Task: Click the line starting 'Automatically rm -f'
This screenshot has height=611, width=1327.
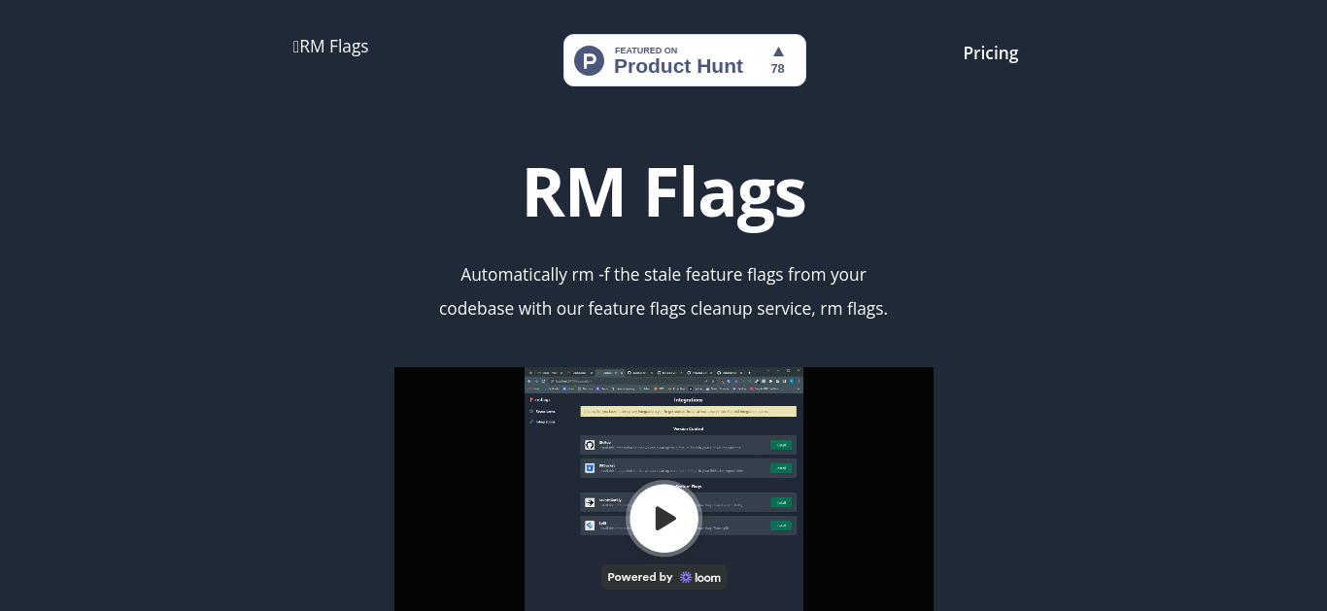Action: tap(663, 275)
